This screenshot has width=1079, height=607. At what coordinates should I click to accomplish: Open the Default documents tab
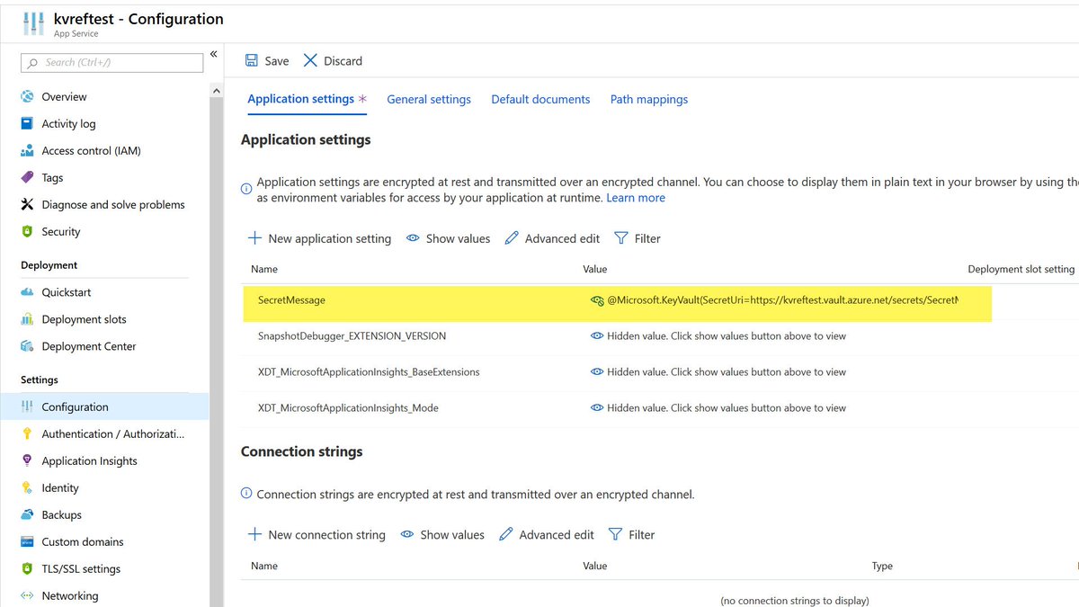tap(540, 99)
